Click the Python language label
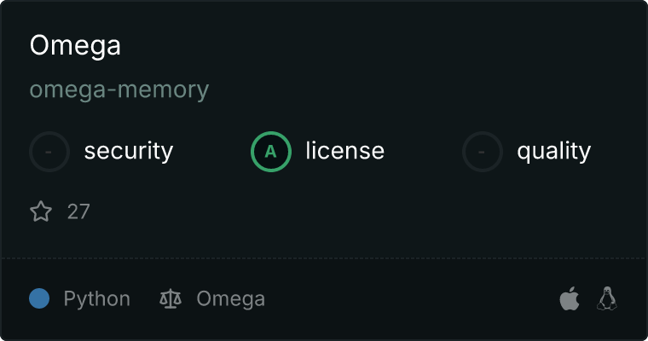 coord(96,299)
